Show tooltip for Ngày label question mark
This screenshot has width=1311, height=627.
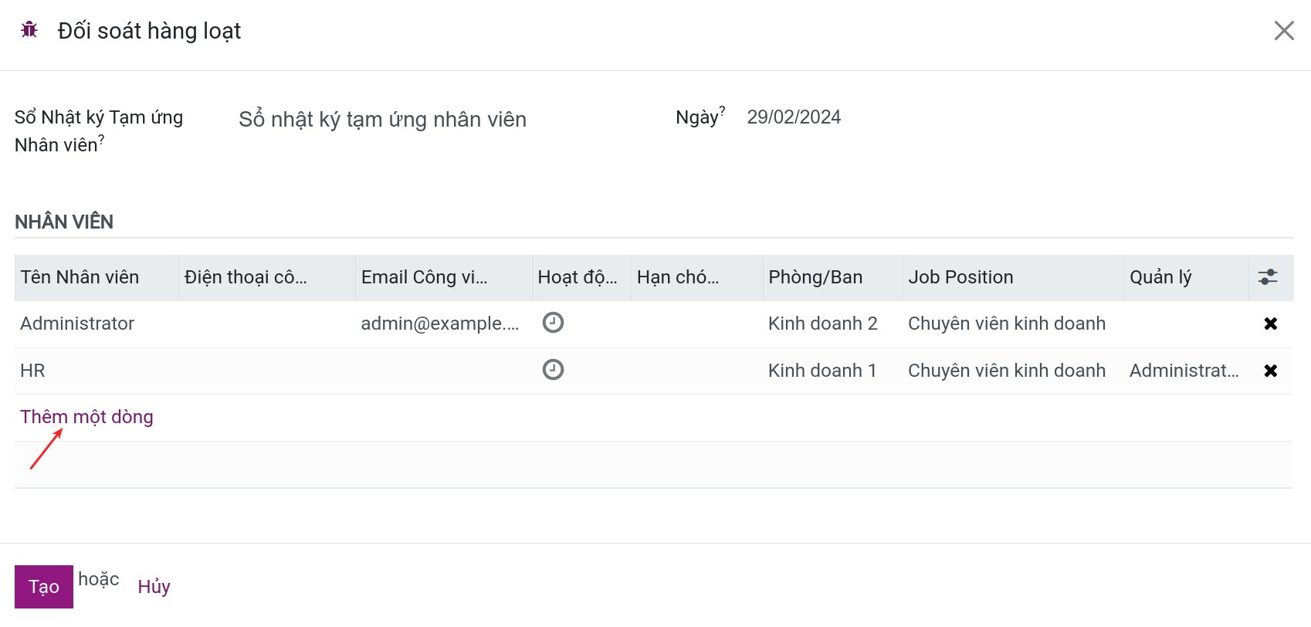tap(722, 110)
